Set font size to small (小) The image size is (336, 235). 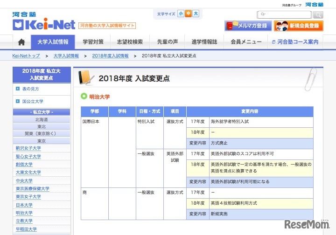pos(181,14)
